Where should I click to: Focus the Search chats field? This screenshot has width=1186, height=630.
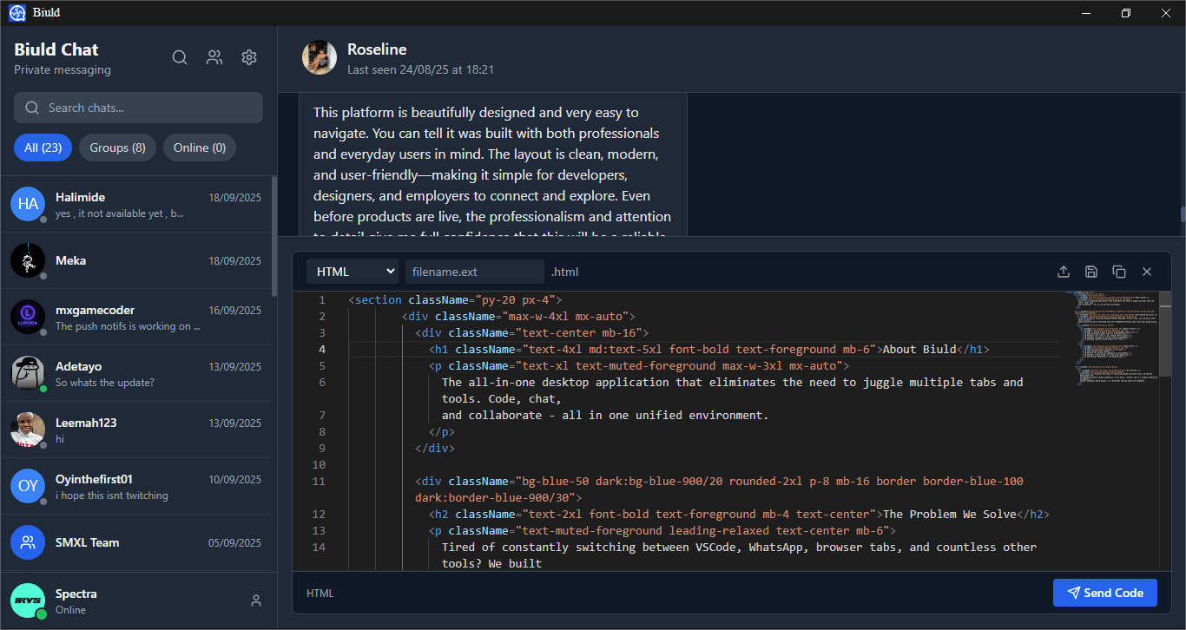coord(138,108)
